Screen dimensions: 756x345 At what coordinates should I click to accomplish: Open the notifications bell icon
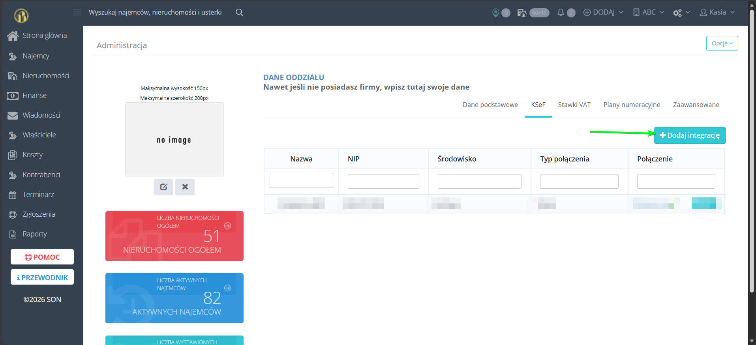561,13
